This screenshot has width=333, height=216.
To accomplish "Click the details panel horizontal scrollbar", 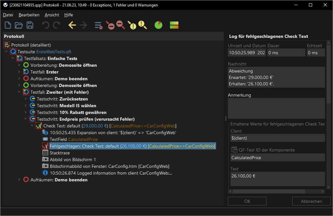I will 269,191.
